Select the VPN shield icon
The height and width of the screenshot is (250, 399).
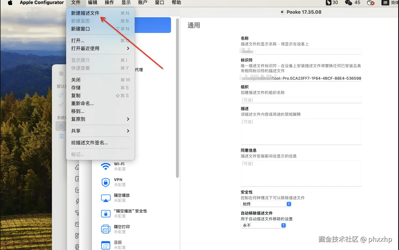coord(106,182)
